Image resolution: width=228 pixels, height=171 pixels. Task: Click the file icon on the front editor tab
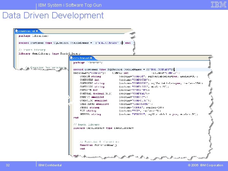[x=71, y=58]
